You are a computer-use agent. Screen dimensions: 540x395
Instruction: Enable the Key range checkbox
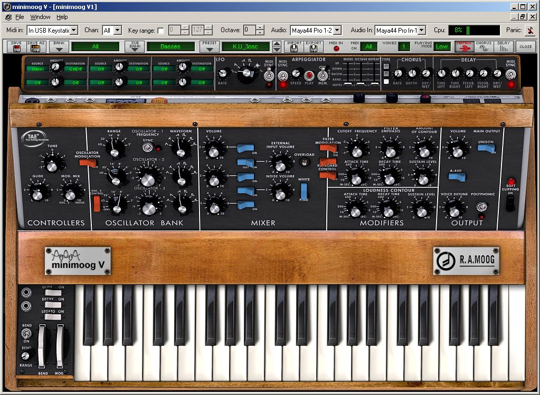[x=161, y=31]
